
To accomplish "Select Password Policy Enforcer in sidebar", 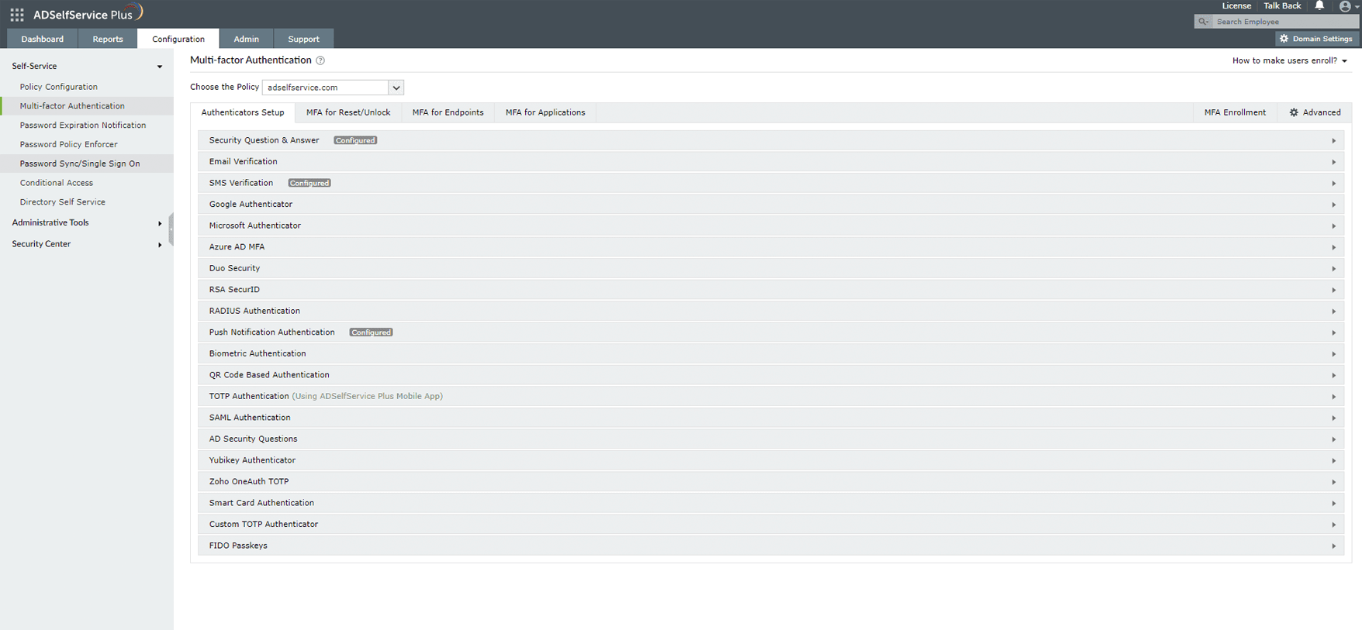I will pyautogui.click(x=68, y=144).
